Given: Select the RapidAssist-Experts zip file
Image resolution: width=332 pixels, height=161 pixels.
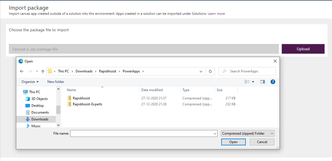Looking at the screenshot, I should pyautogui.click(x=87, y=104).
